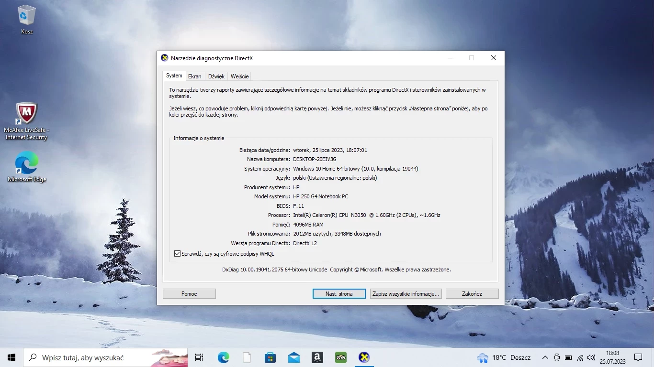654x367 pixels.
Task: Open the Wejście tab
Action: (x=239, y=76)
